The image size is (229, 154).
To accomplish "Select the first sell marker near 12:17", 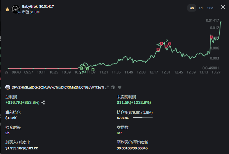I will [158, 49].
